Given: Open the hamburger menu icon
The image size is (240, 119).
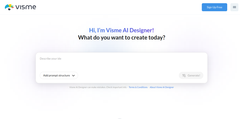Looking at the screenshot, I should click(x=234, y=7).
